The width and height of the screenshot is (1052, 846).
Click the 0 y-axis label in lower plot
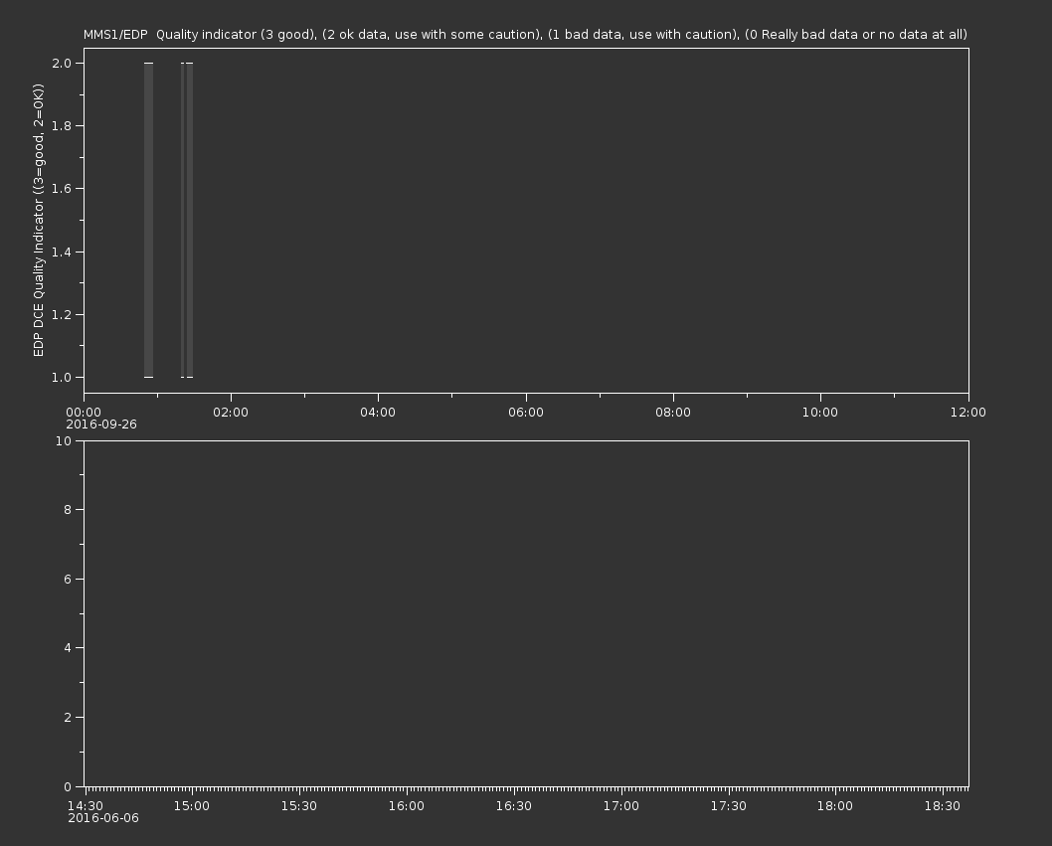click(68, 787)
